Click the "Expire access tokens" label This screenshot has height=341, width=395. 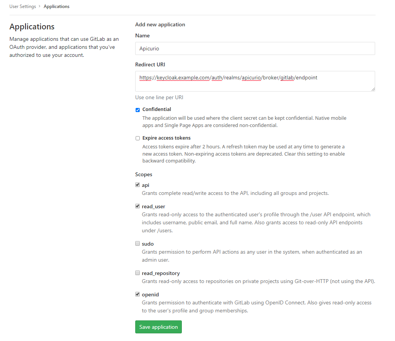point(166,138)
